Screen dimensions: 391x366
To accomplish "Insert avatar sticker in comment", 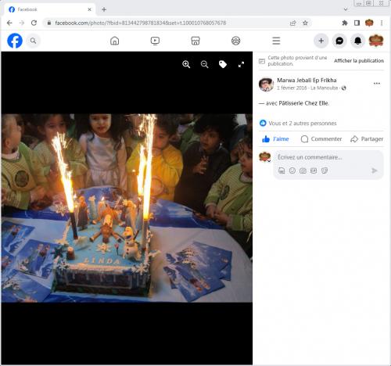I will click(282, 170).
